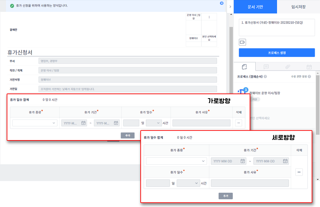
Task: Click 휴가 기간 header in the horizontal layout panel
Action: [x=90, y=112]
